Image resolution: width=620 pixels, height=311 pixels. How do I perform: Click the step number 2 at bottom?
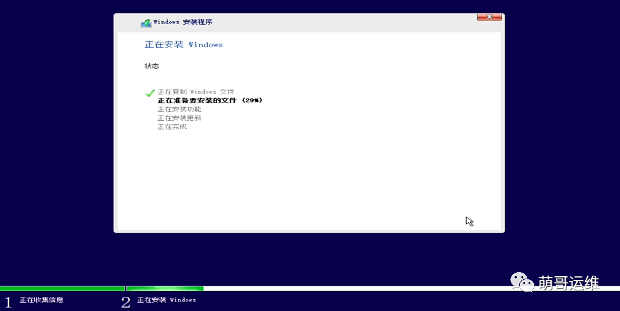click(x=126, y=302)
